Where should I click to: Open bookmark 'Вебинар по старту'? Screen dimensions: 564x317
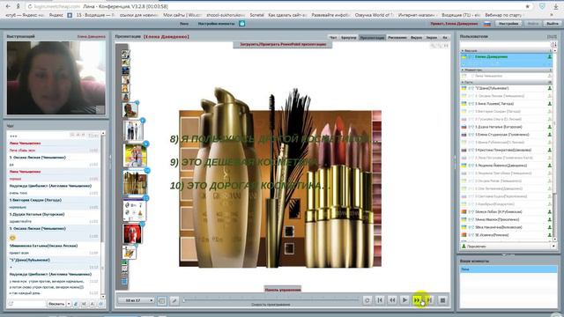coord(503,15)
